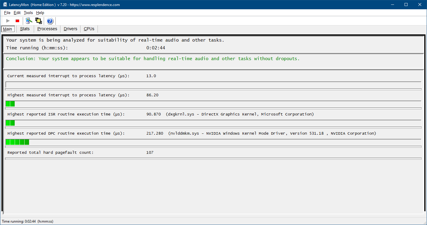Select the Main tab
427x225 pixels.
click(7, 29)
